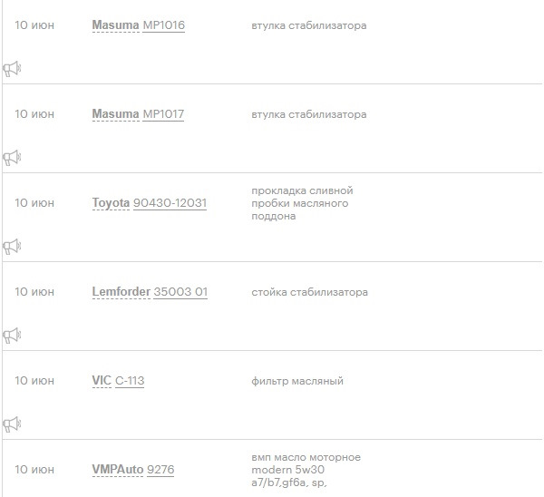Click the VIC brand name
The image size is (544, 497).
[102, 381]
